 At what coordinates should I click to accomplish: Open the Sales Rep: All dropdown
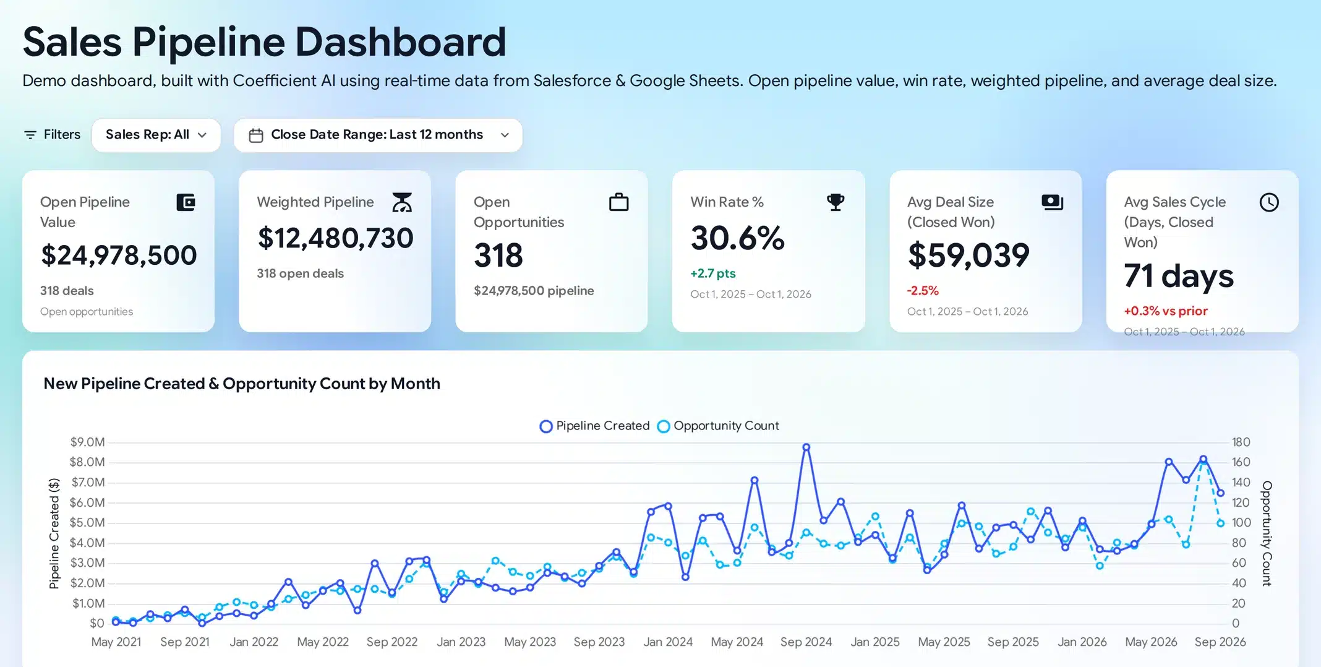pyautogui.click(x=156, y=135)
